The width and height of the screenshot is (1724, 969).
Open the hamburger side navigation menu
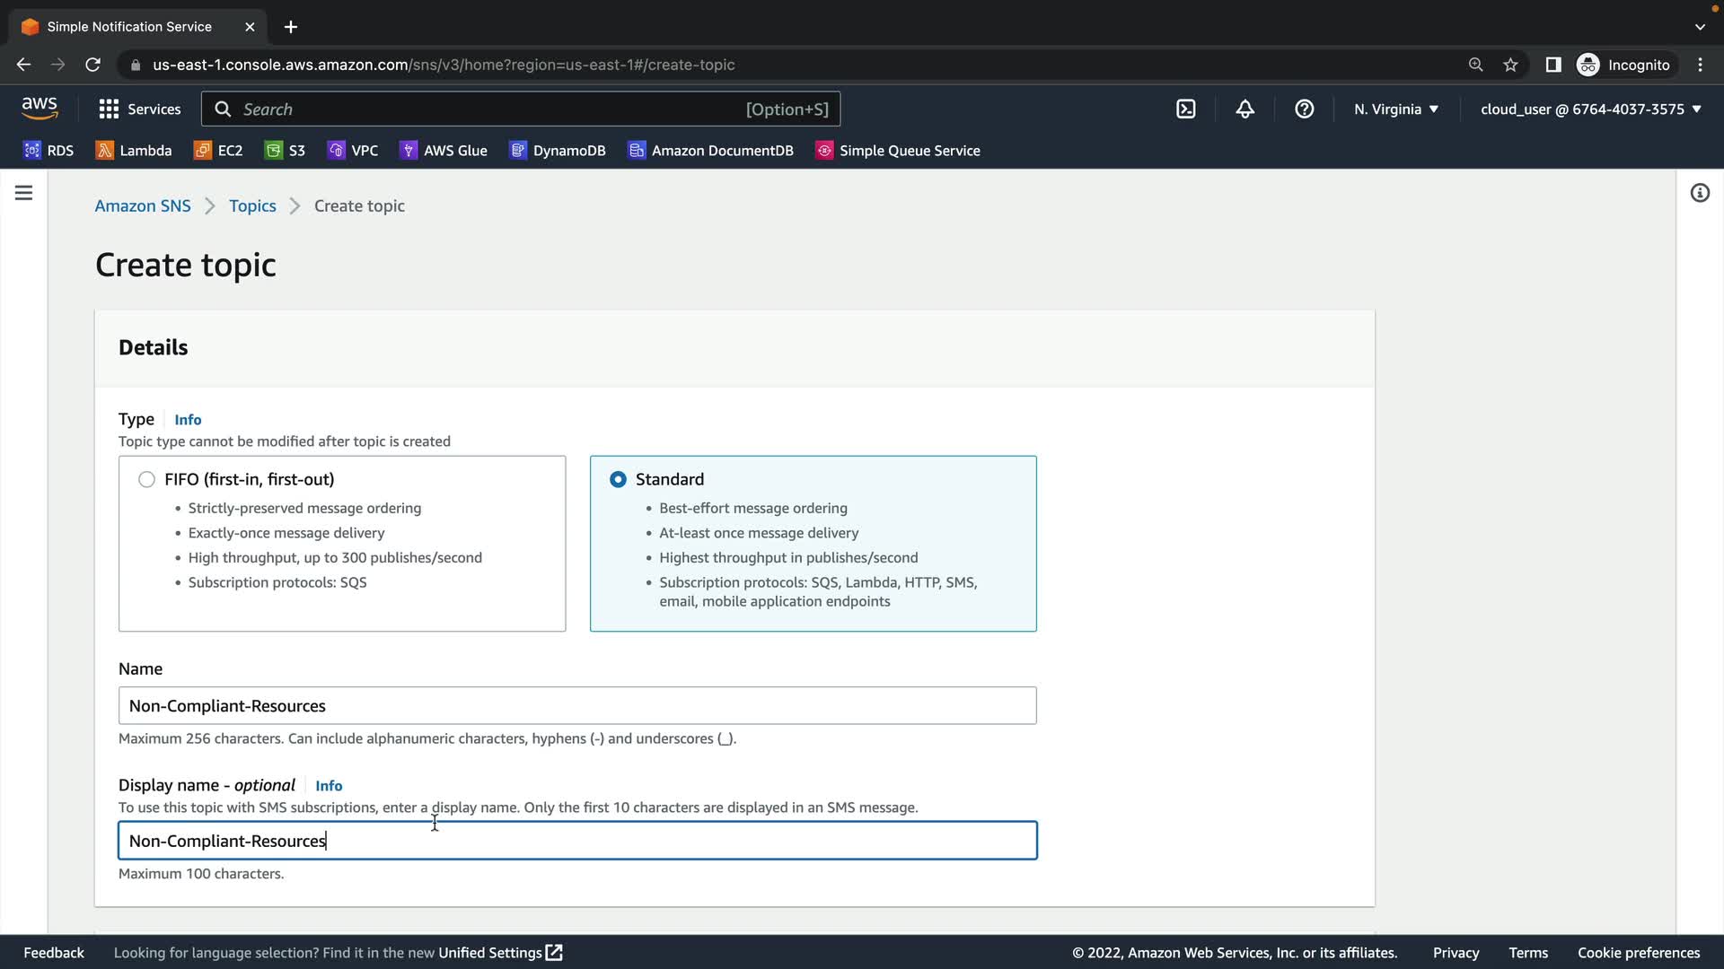24,193
